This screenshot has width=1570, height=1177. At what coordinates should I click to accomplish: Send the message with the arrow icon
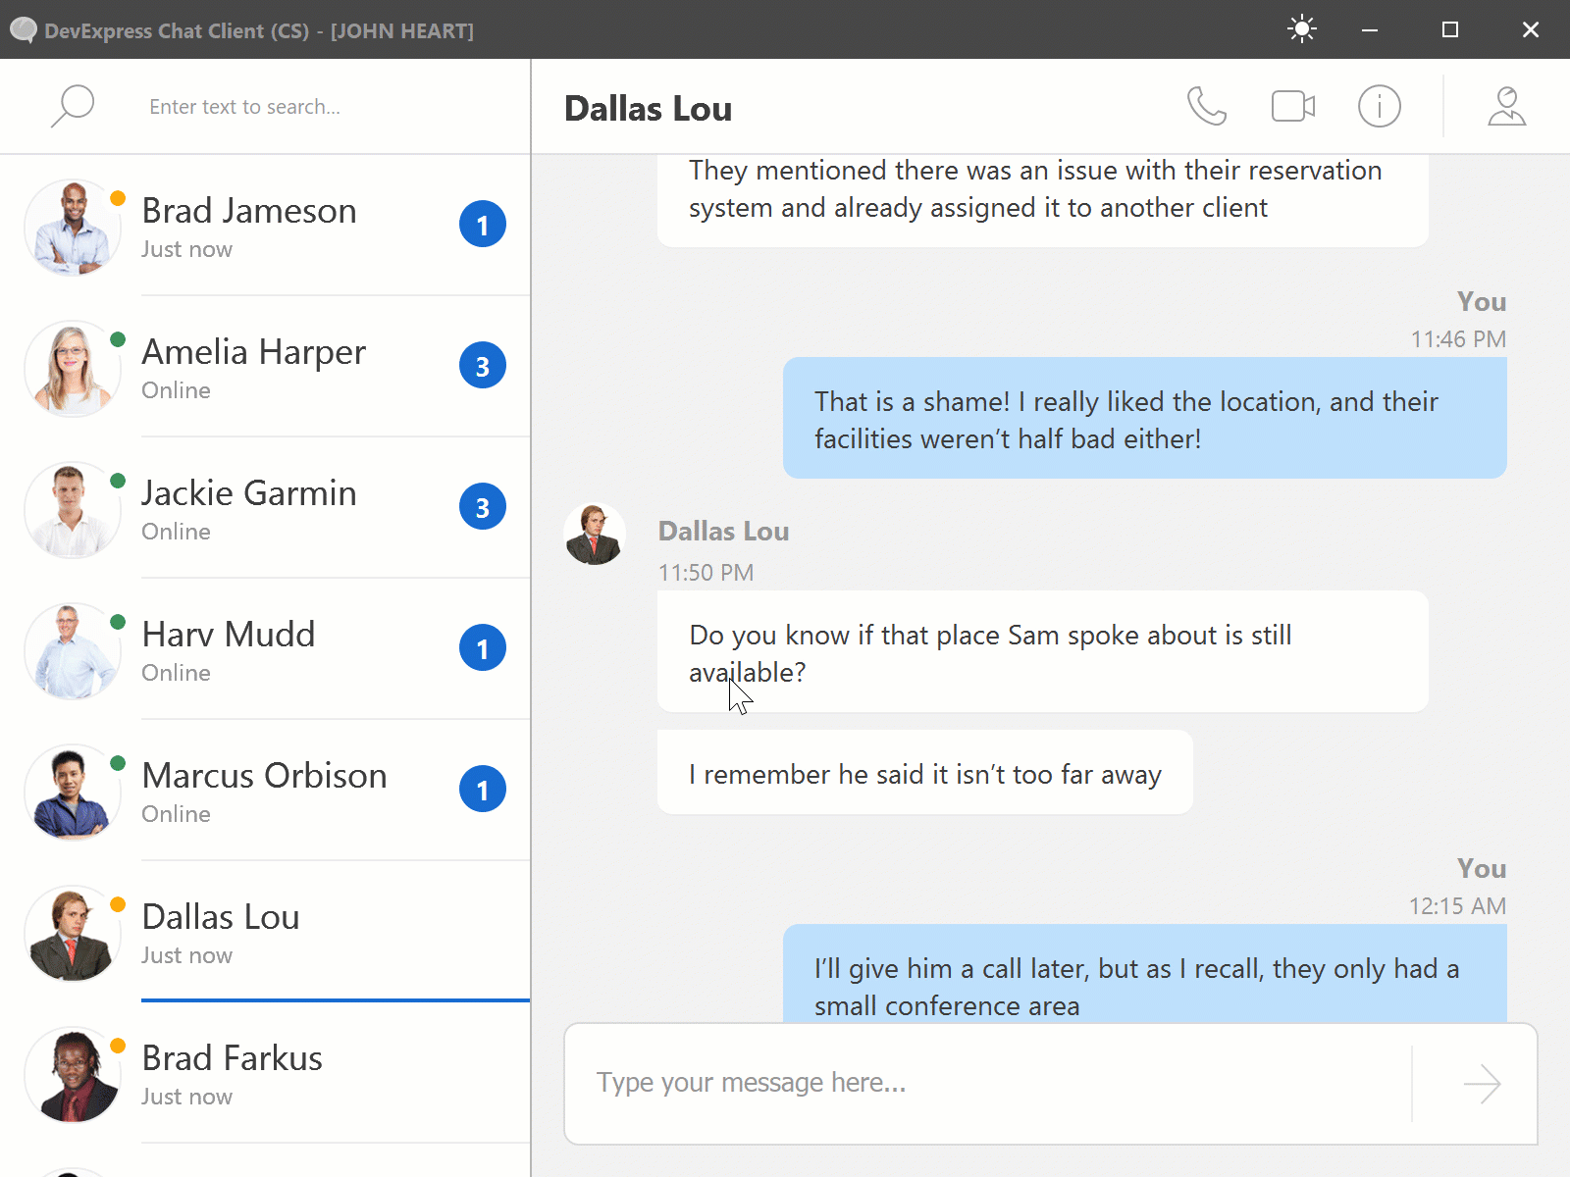coord(1483,1084)
